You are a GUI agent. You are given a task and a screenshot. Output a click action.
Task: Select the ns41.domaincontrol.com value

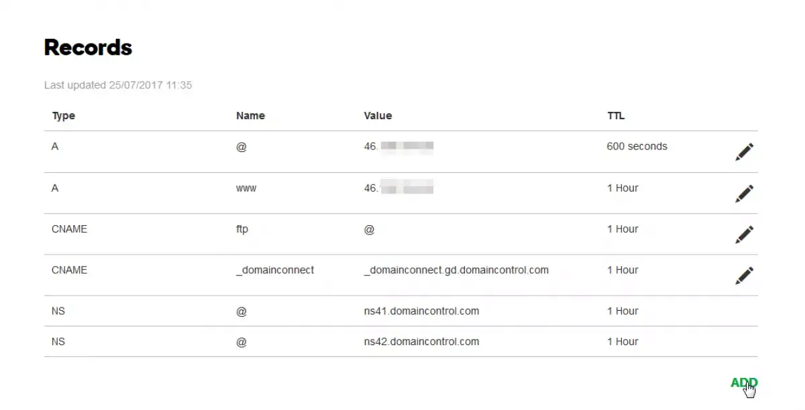click(421, 311)
